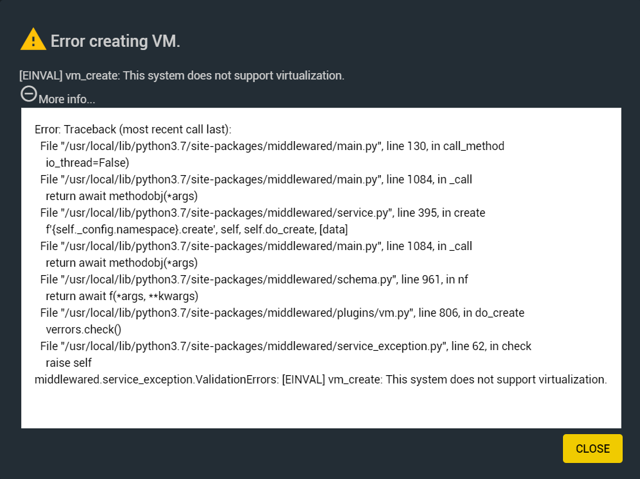Click the empty white space below the traceback
This screenshot has height=479, width=640.
coord(321,408)
